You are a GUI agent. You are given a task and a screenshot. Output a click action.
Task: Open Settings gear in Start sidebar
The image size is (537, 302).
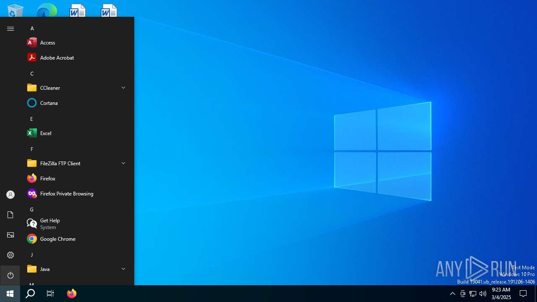coord(10,255)
